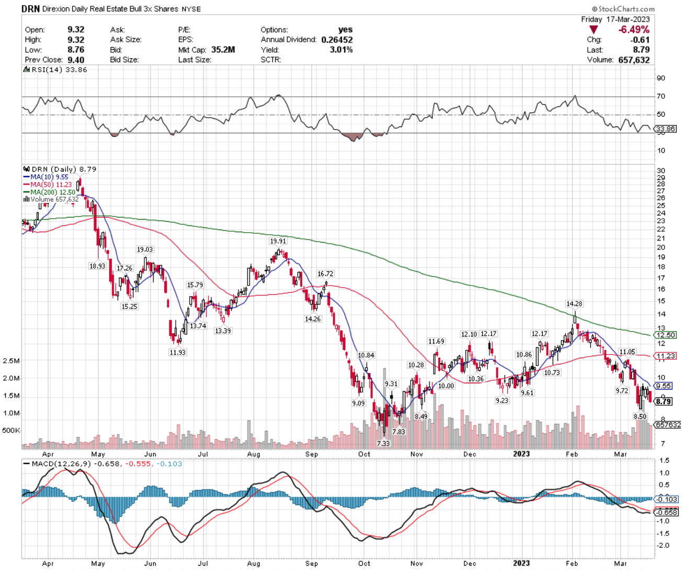
Task: Click the 10.00 price label
Action: pos(446,386)
